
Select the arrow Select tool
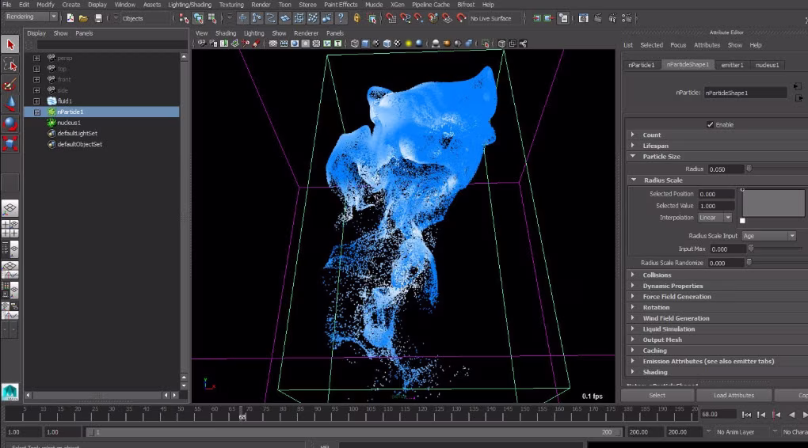(10, 44)
